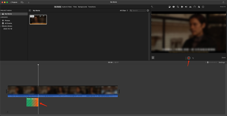Image resolution: width=227 pixels, height=116 pixels.
Task: Stop the voiceover recording
Action: click(x=189, y=58)
